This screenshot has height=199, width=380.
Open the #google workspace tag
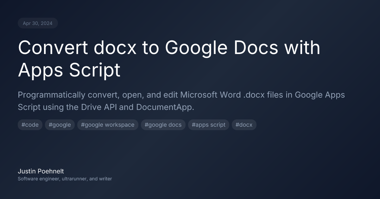pyautogui.click(x=108, y=125)
